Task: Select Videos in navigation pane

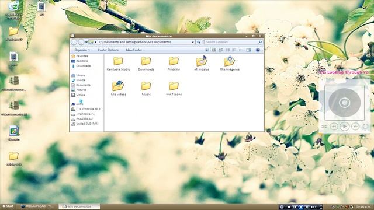Action: (x=78, y=94)
